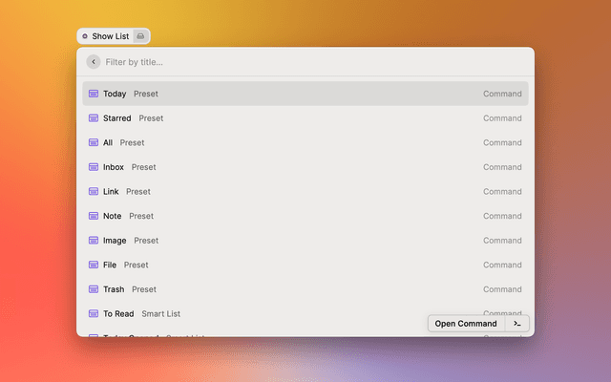
Task: Open the actions panel next to Open Command
Action: [x=516, y=324]
